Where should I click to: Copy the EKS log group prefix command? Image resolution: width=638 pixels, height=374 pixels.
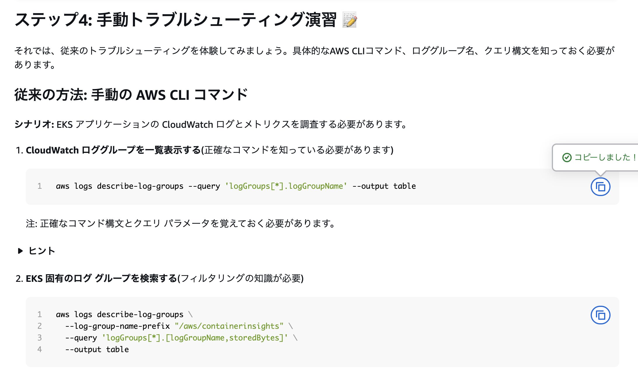pyautogui.click(x=600, y=315)
